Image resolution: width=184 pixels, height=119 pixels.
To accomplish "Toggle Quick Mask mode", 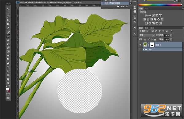I will [x=8, y=94].
